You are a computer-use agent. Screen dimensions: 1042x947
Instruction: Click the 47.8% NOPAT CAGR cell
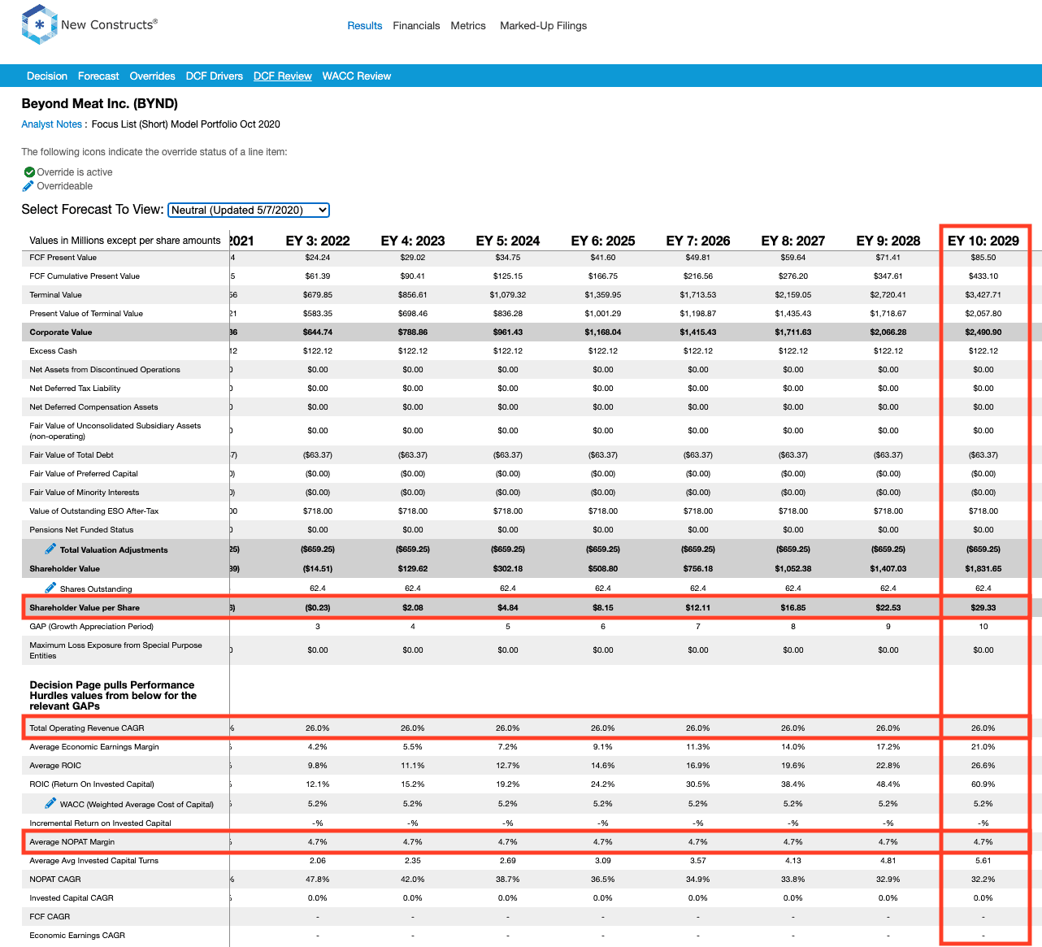click(x=318, y=879)
